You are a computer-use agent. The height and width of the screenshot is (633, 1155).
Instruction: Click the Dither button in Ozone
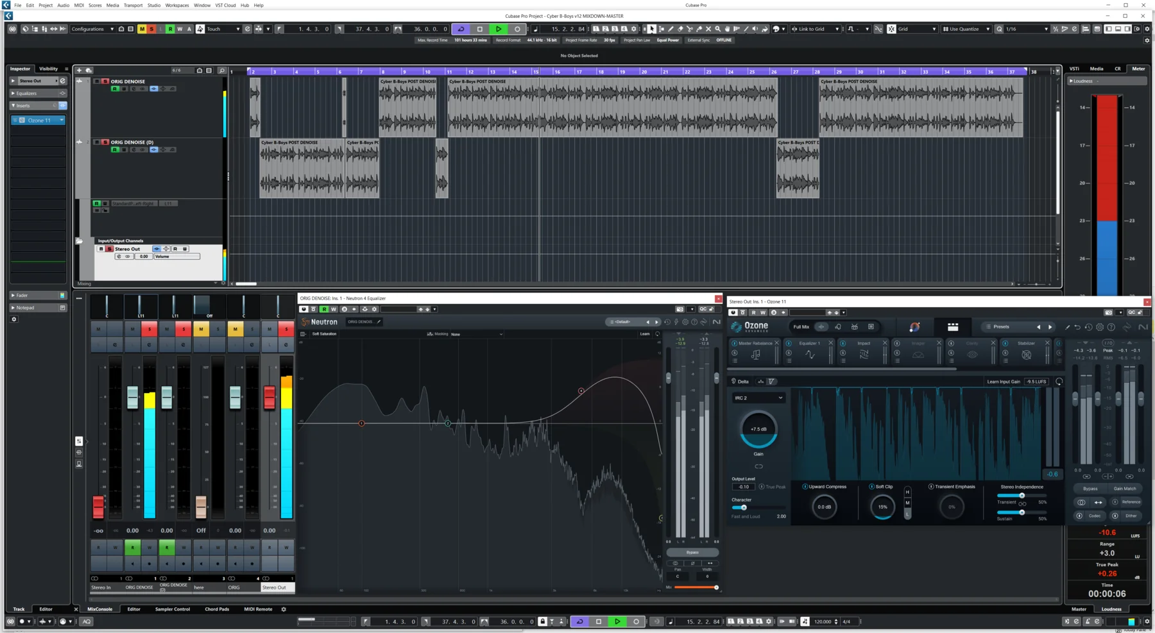[1131, 516]
